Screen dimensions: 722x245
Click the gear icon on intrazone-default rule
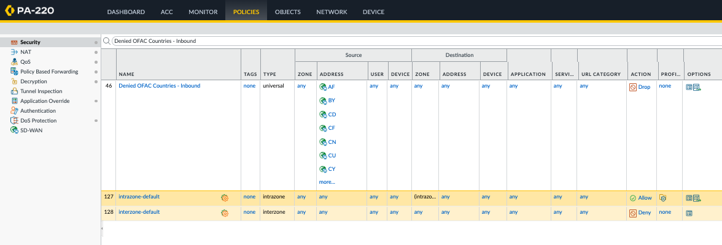coord(225,197)
